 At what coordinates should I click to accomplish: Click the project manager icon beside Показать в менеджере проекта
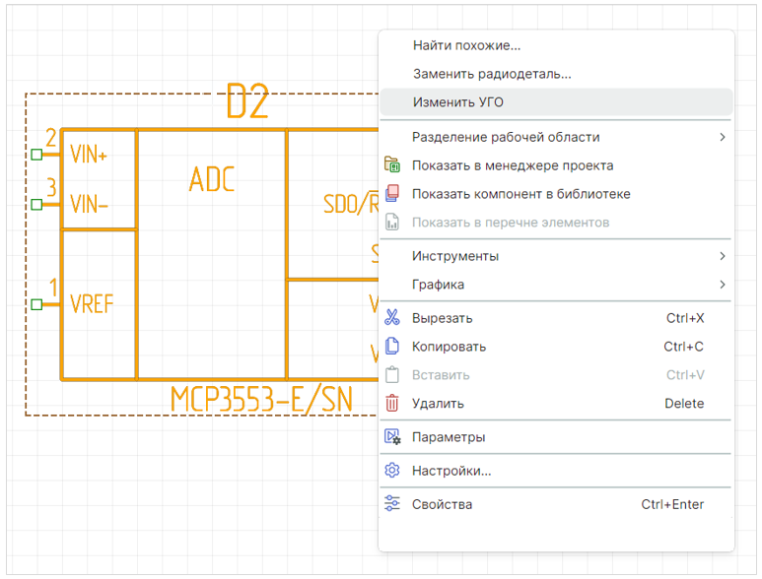[x=392, y=165]
